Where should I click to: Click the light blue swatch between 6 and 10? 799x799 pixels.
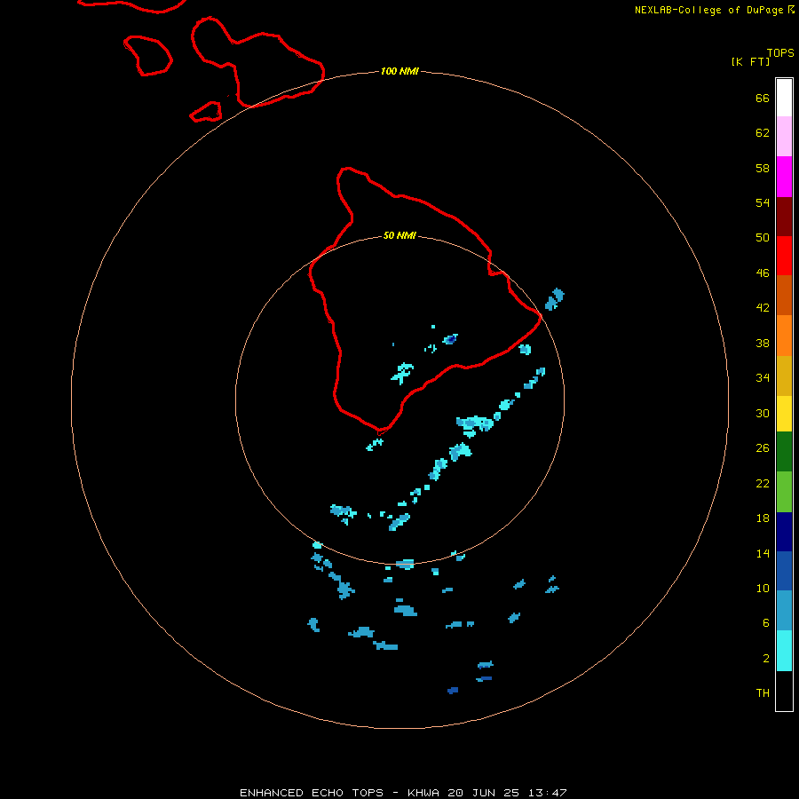point(784,611)
